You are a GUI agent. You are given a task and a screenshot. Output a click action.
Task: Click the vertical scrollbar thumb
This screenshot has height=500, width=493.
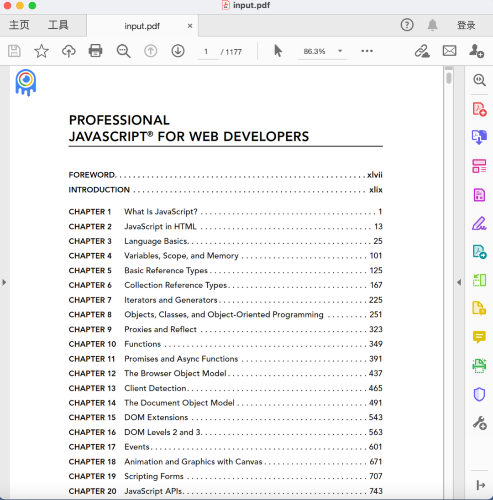point(449,78)
